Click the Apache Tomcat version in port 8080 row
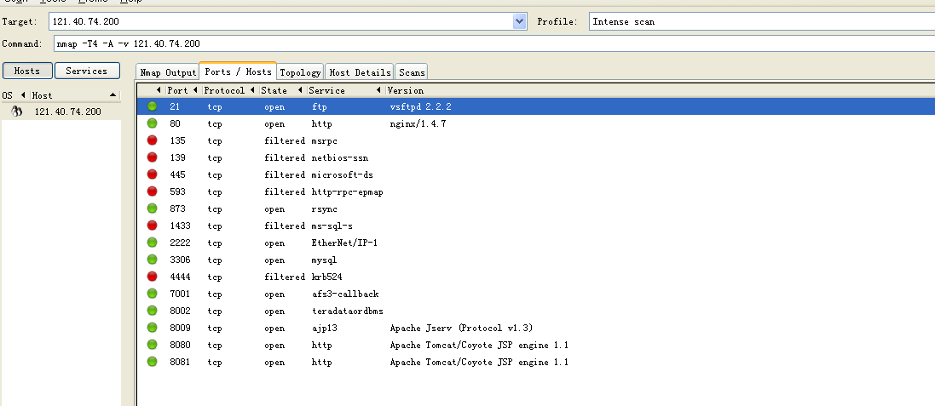Viewport: 935px width, 406px height. [479, 346]
